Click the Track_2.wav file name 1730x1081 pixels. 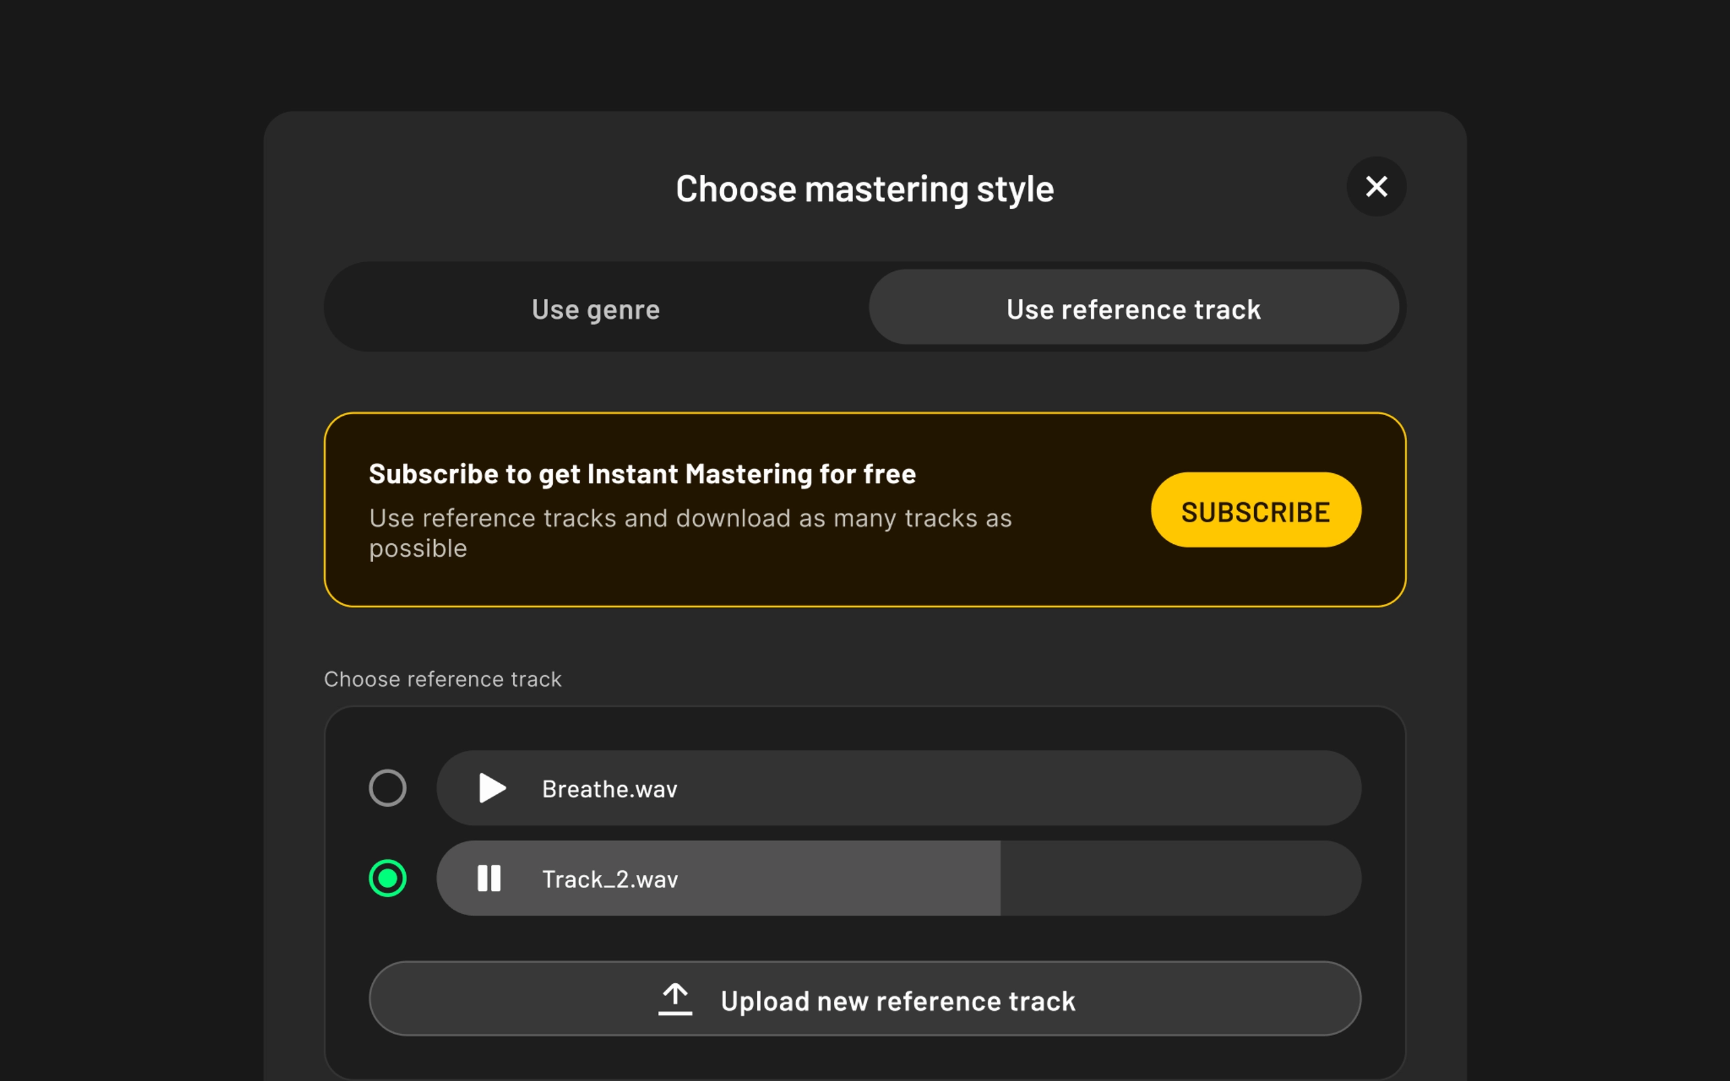pyautogui.click(x=610, y=879)
